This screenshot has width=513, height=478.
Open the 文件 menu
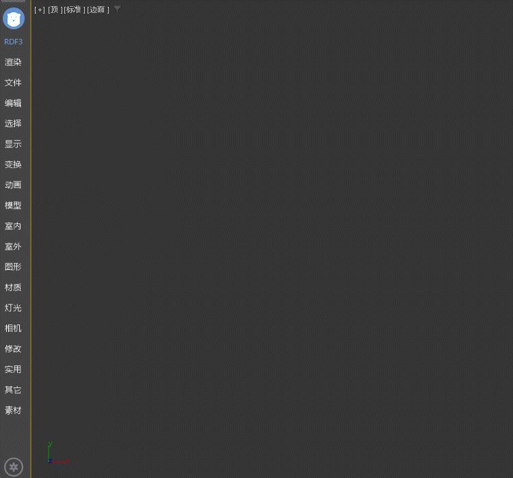[x=14, y=83]
